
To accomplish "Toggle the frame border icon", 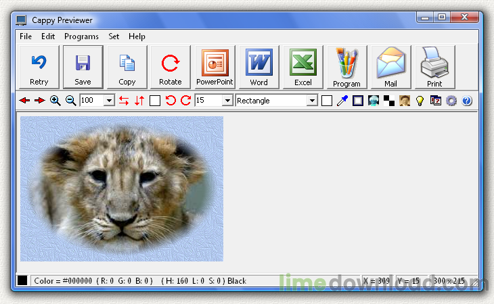I will (x=358, y=101).
